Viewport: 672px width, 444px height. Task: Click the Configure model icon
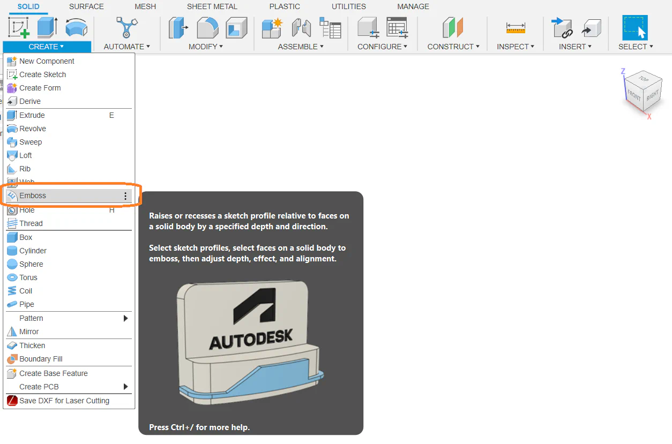click(368, 27)
